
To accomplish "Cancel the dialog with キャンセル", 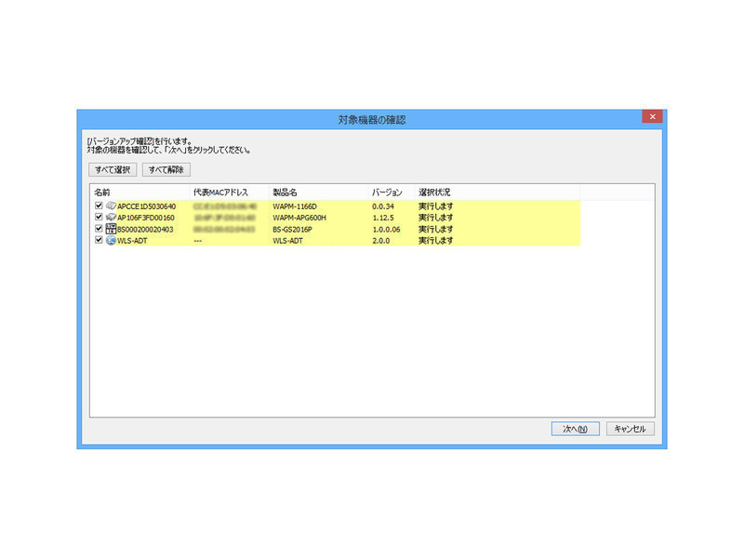I will click(x=631, y=429).
